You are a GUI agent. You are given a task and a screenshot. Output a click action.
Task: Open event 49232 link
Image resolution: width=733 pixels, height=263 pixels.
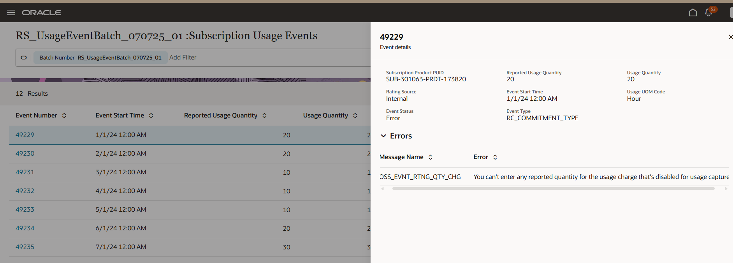coord(25,191)
